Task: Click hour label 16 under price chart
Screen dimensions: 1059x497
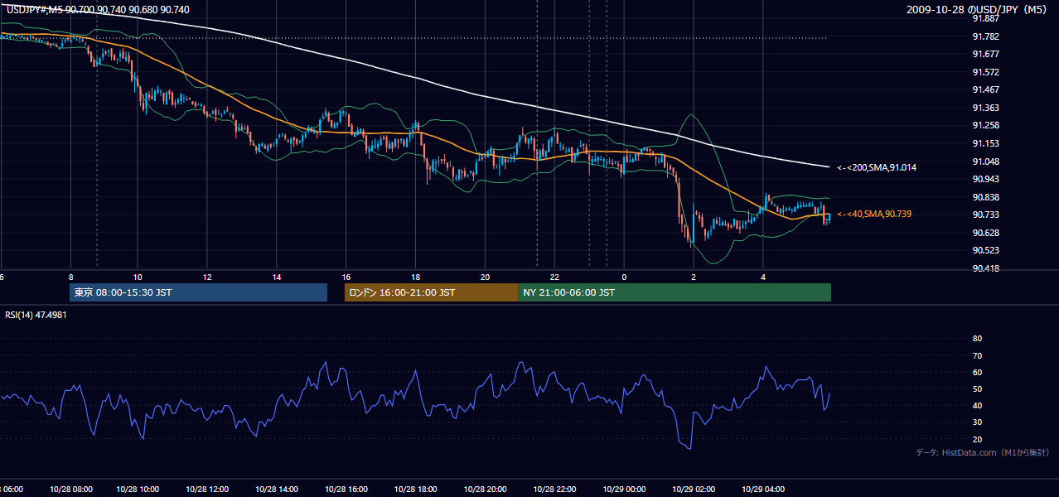Action: pos(346,277)
